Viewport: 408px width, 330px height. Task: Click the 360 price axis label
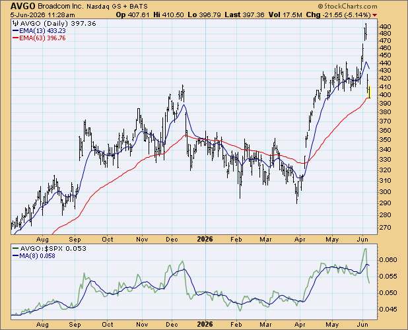(385, 130)
